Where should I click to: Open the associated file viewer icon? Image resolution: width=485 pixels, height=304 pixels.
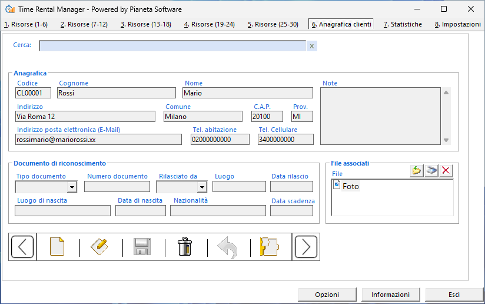431,171
